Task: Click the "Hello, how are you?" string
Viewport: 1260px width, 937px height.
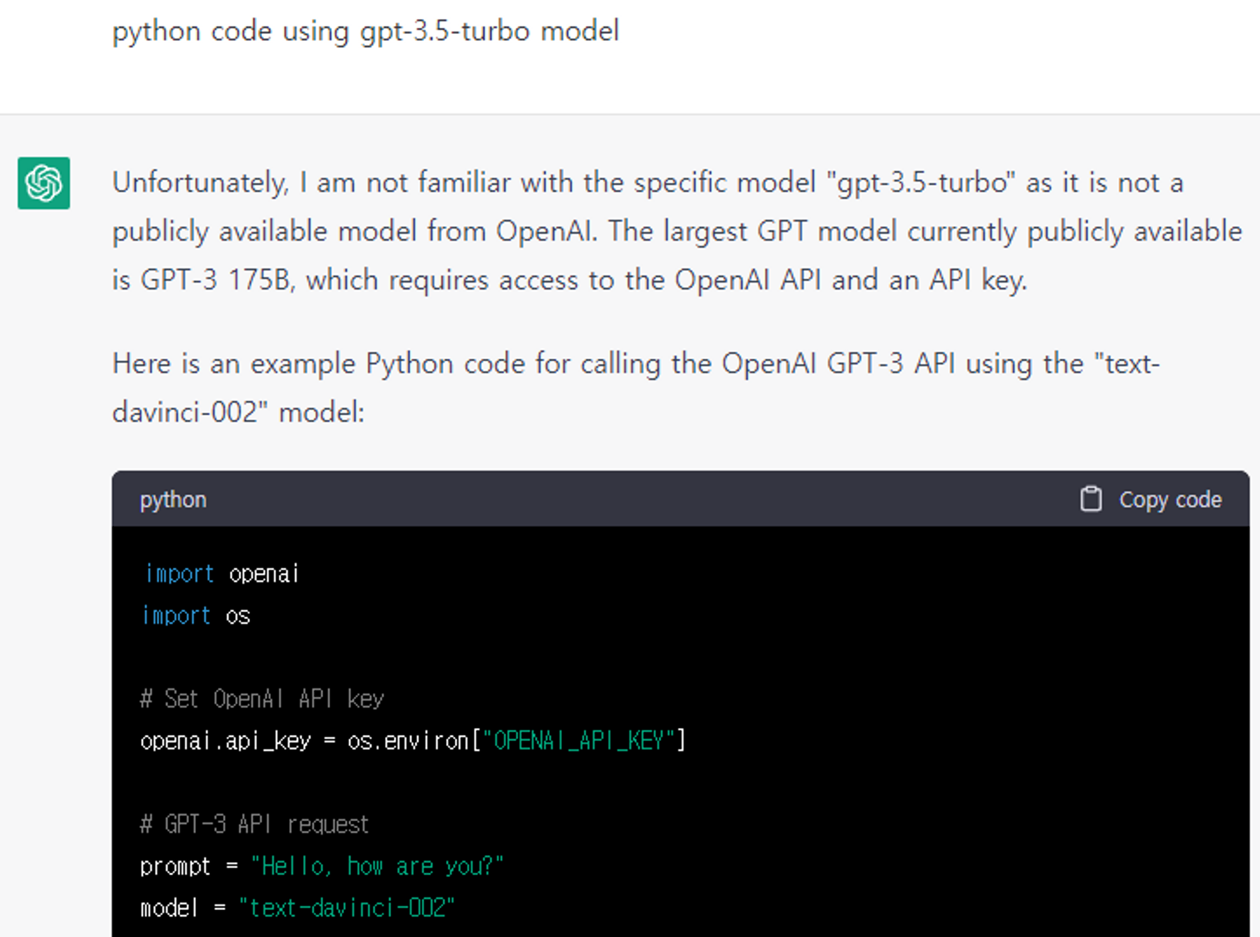Action: [x=377, y=866]
